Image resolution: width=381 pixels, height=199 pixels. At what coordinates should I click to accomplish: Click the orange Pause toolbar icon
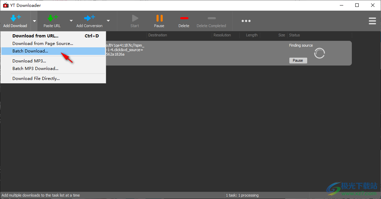159,18
